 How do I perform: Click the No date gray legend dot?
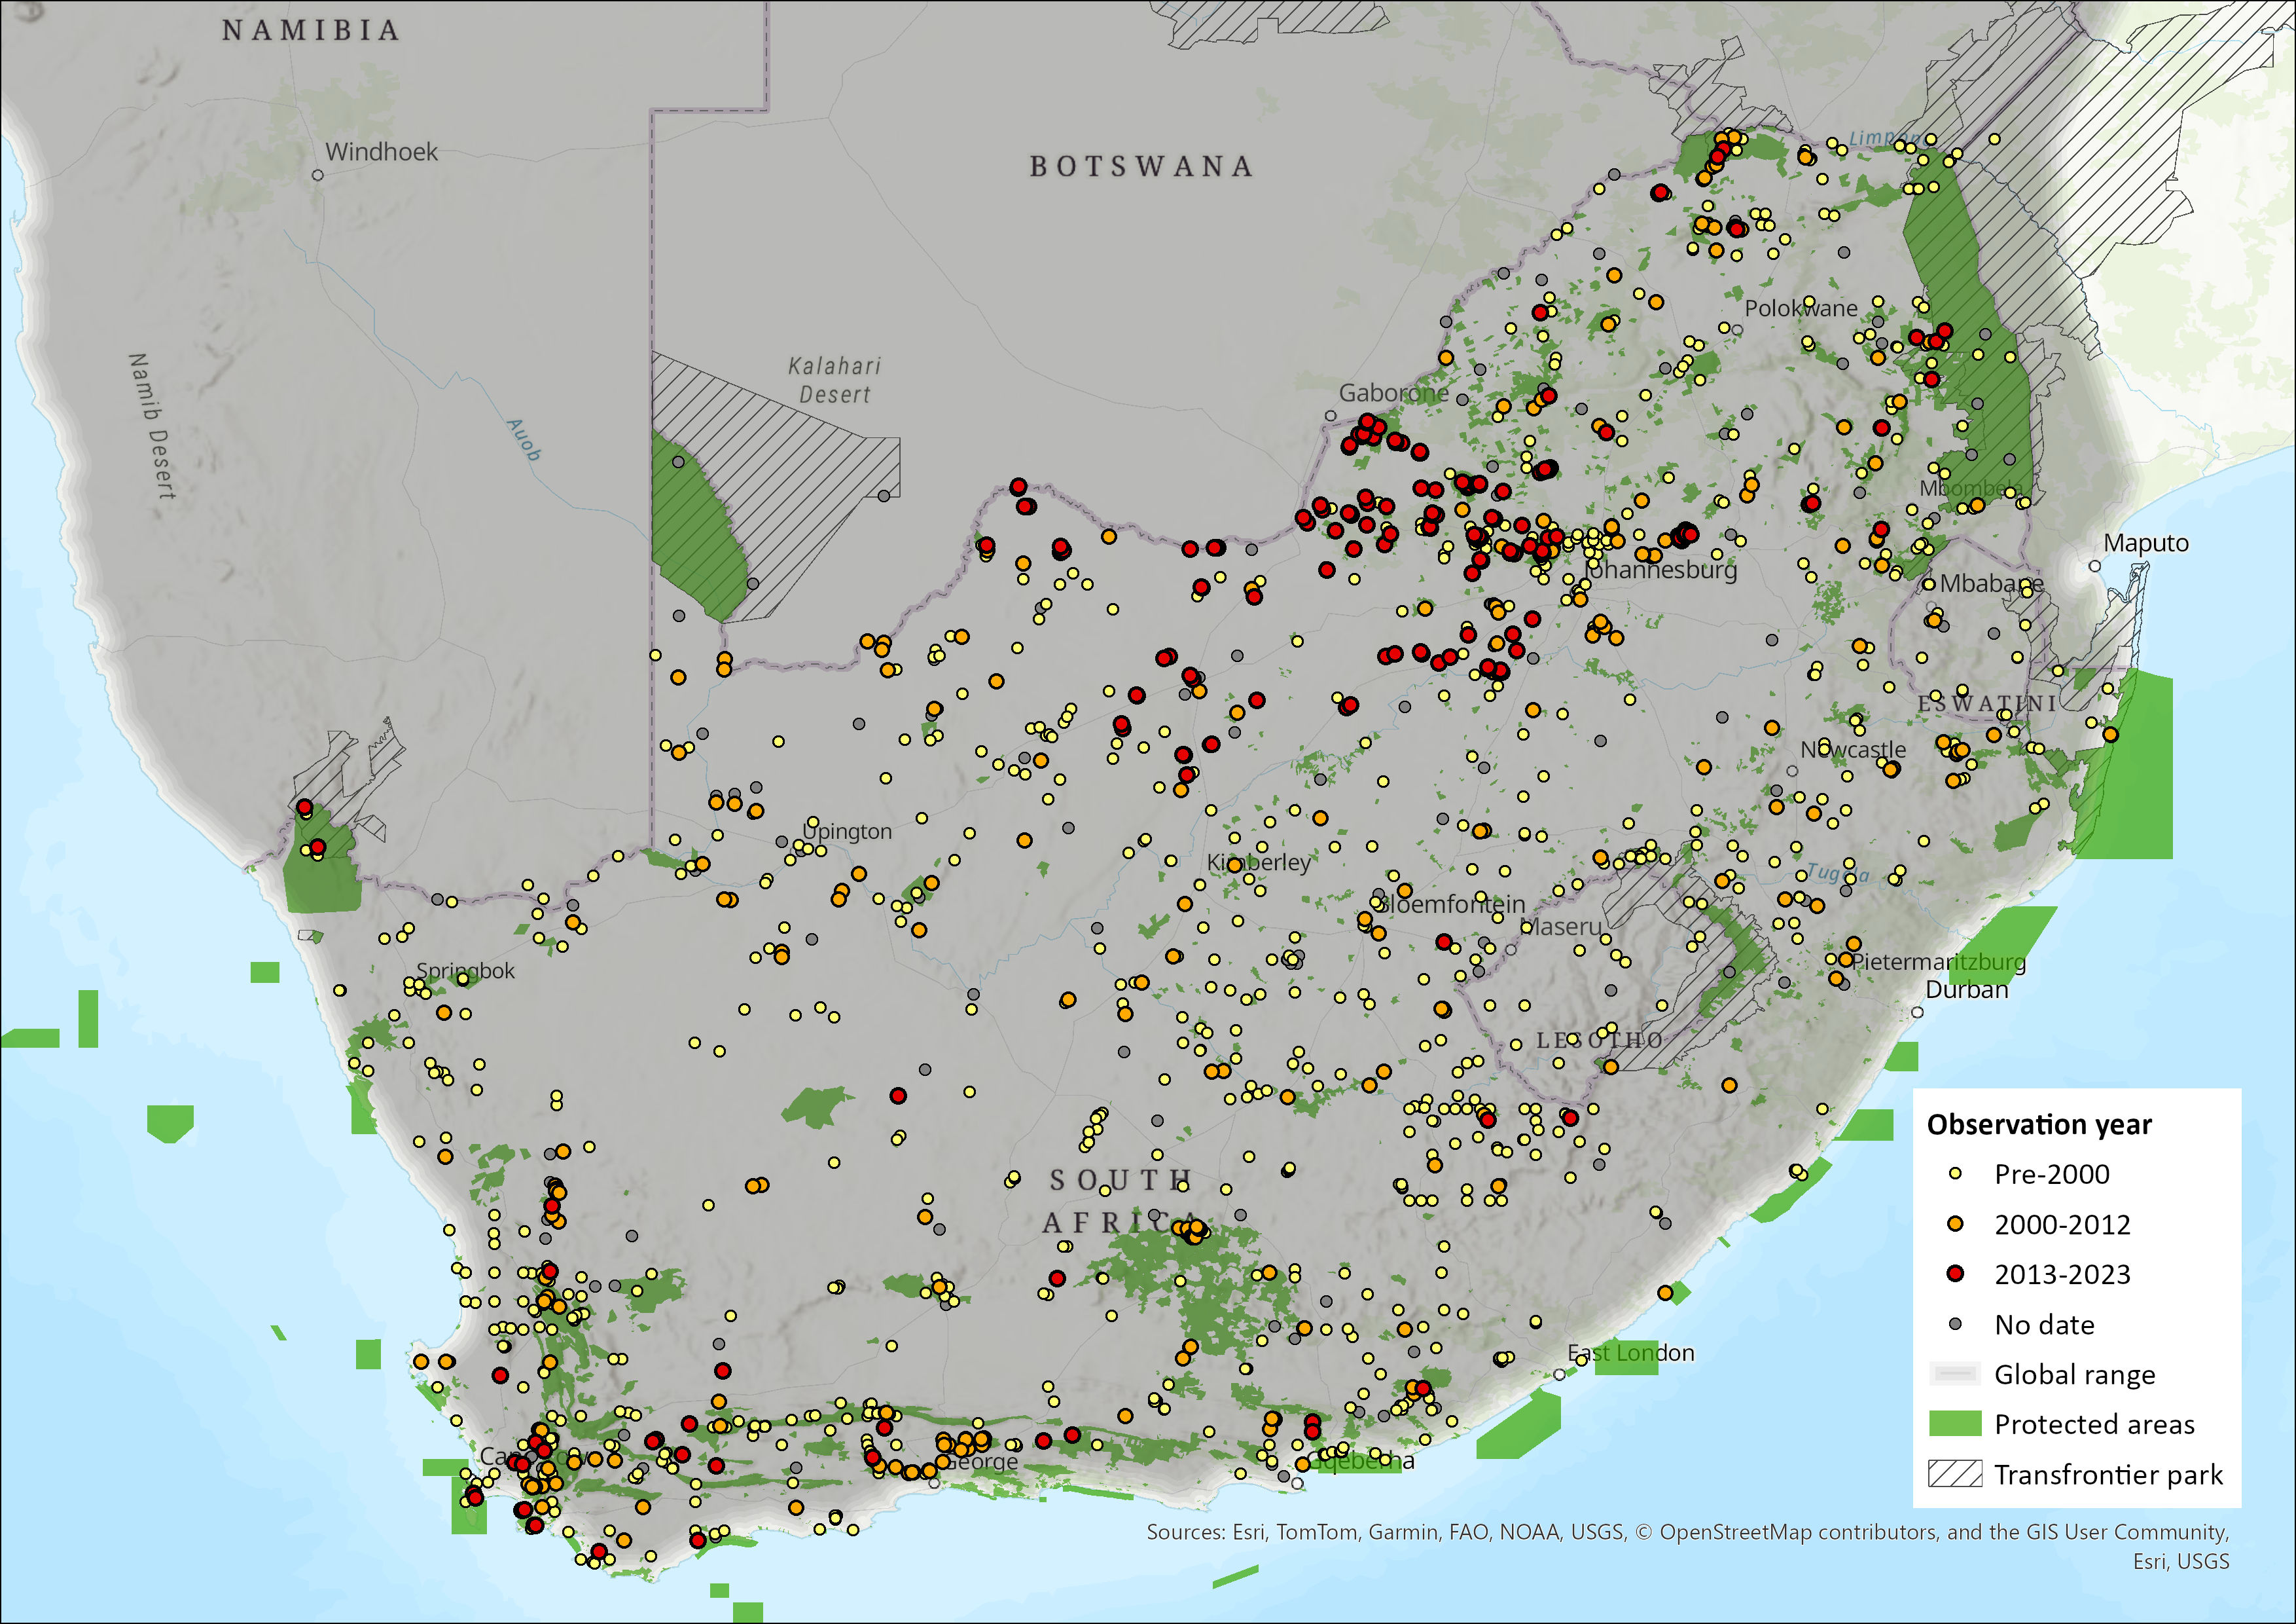[x=1955, y=1324]
